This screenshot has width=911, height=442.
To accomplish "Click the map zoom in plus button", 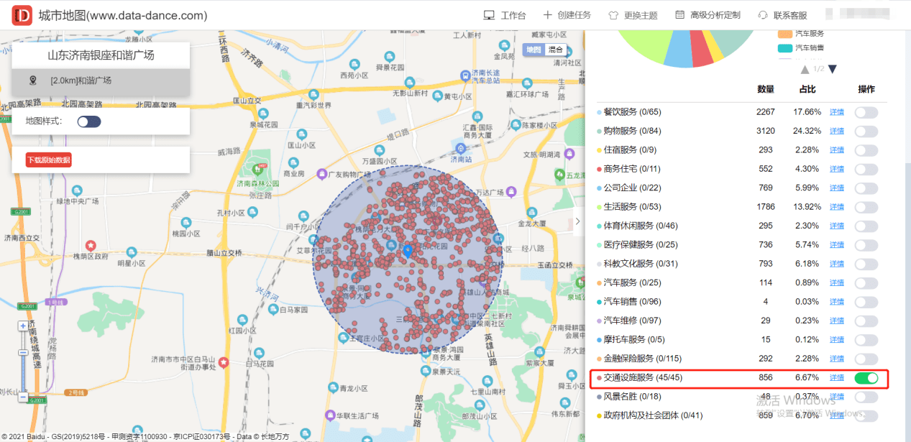I will point(24,326).
